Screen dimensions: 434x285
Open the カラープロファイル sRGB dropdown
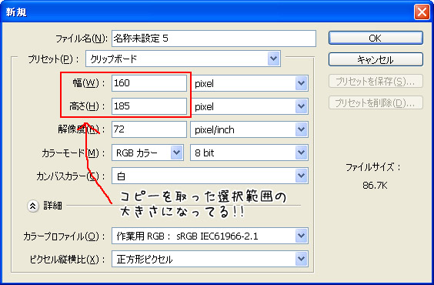210,236
